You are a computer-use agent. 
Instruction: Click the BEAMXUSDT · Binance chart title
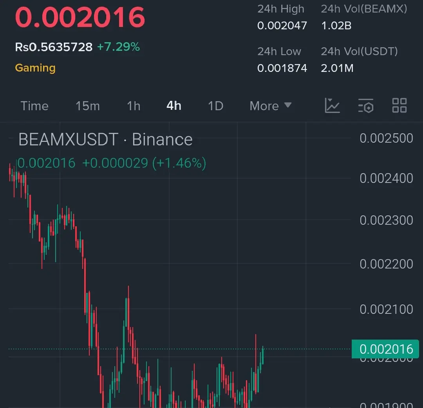105,140
